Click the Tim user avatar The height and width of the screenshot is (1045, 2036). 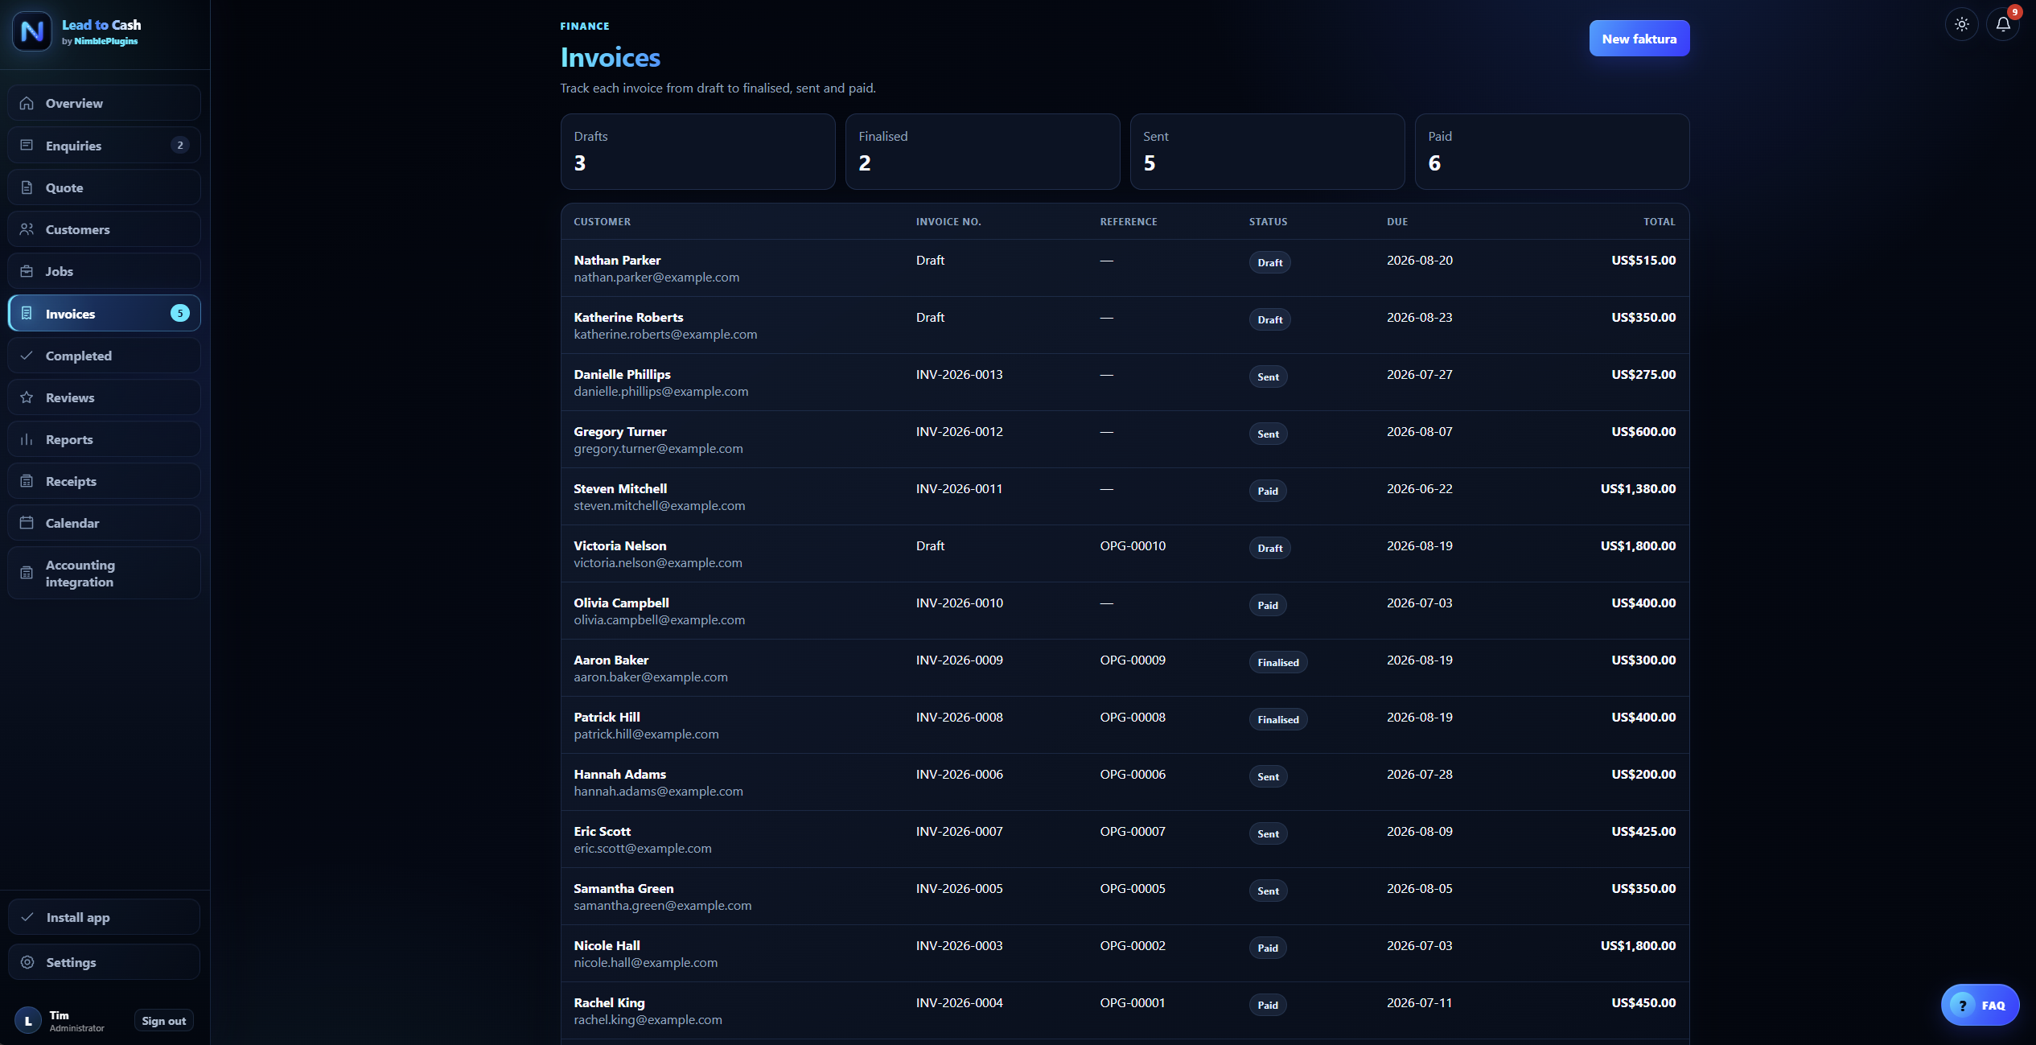(28, 1021)
